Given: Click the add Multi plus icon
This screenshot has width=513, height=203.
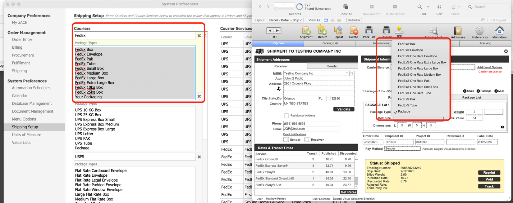Looking at the screenshot, I should coord(496,91).
